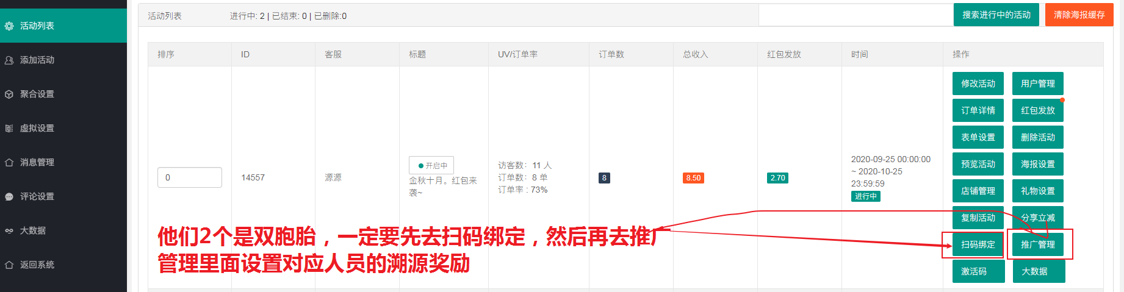
Task: Open 礼物设置 button
Action: (1038, 191)
